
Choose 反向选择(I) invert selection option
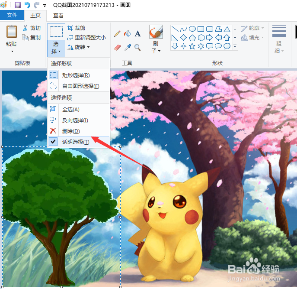tap(79, 120)
